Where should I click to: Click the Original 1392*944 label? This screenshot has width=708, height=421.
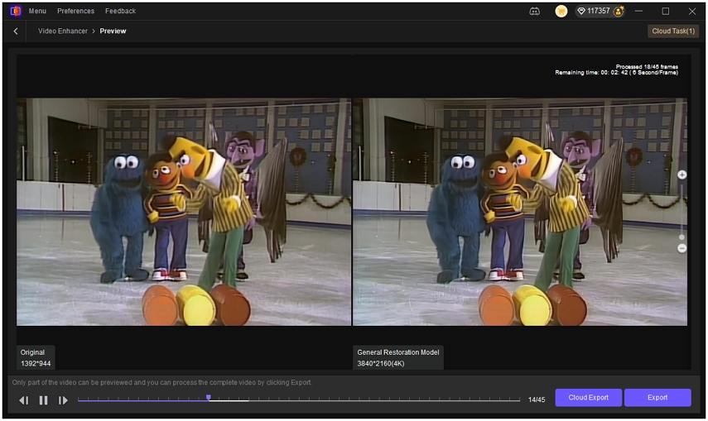(x=36, y=358)
